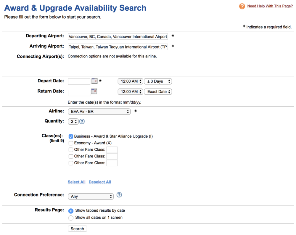This screenshot has height=235, width=296.
Task: Click the Depart Date input field
Action: click(x=79, y=82)
